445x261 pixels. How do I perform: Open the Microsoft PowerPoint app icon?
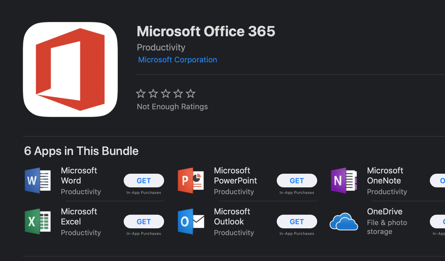191,181
